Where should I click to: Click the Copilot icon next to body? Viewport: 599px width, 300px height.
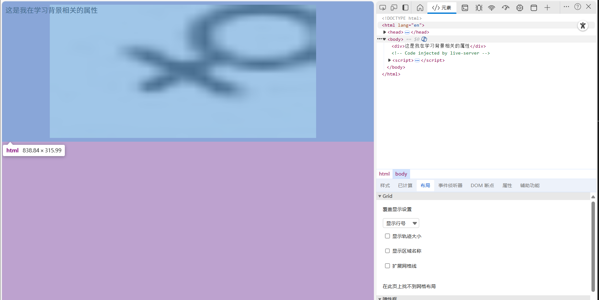coord(424,39)
